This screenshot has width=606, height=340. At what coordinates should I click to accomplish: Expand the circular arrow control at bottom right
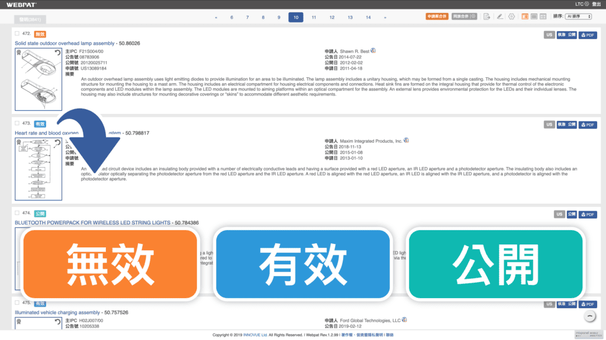click(x=589, y=316)
